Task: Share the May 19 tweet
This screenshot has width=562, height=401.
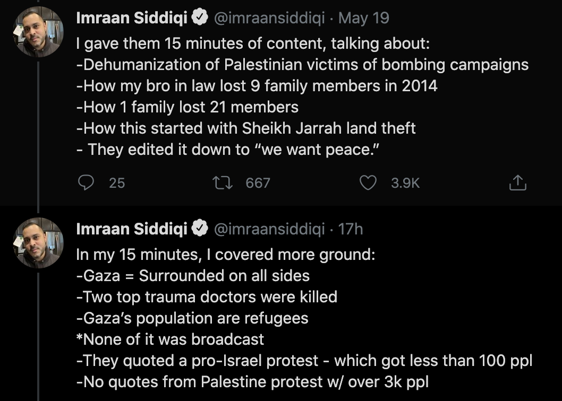Action: (517, 182)
